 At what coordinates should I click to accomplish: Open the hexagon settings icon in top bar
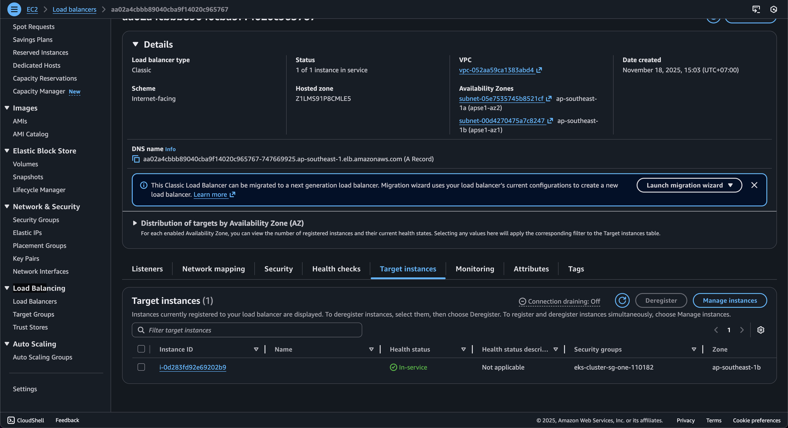pos(774,9)
